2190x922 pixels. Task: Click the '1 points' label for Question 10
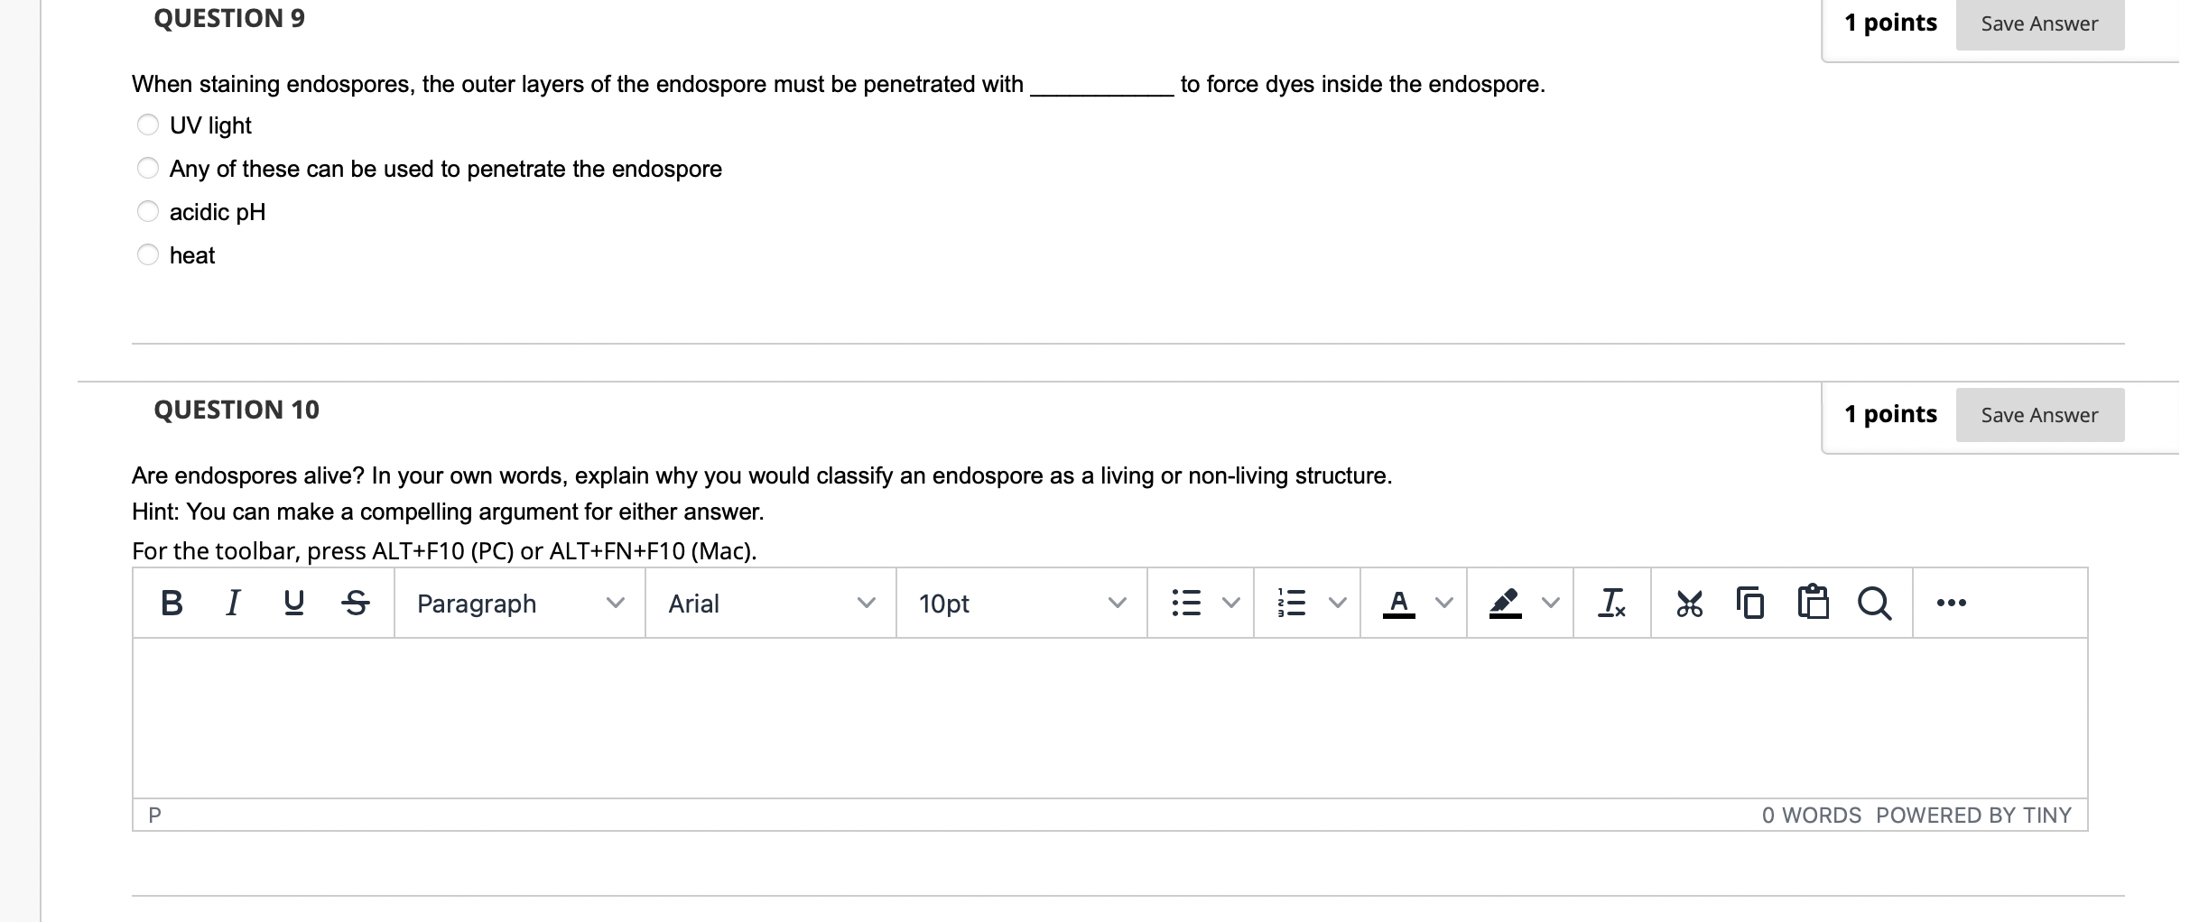pos(1890,414)
